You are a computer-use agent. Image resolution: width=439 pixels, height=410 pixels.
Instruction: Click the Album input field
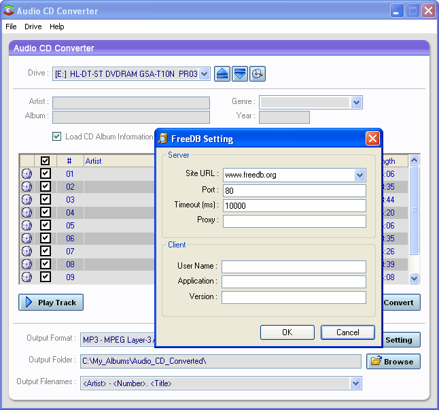(131, 117)
